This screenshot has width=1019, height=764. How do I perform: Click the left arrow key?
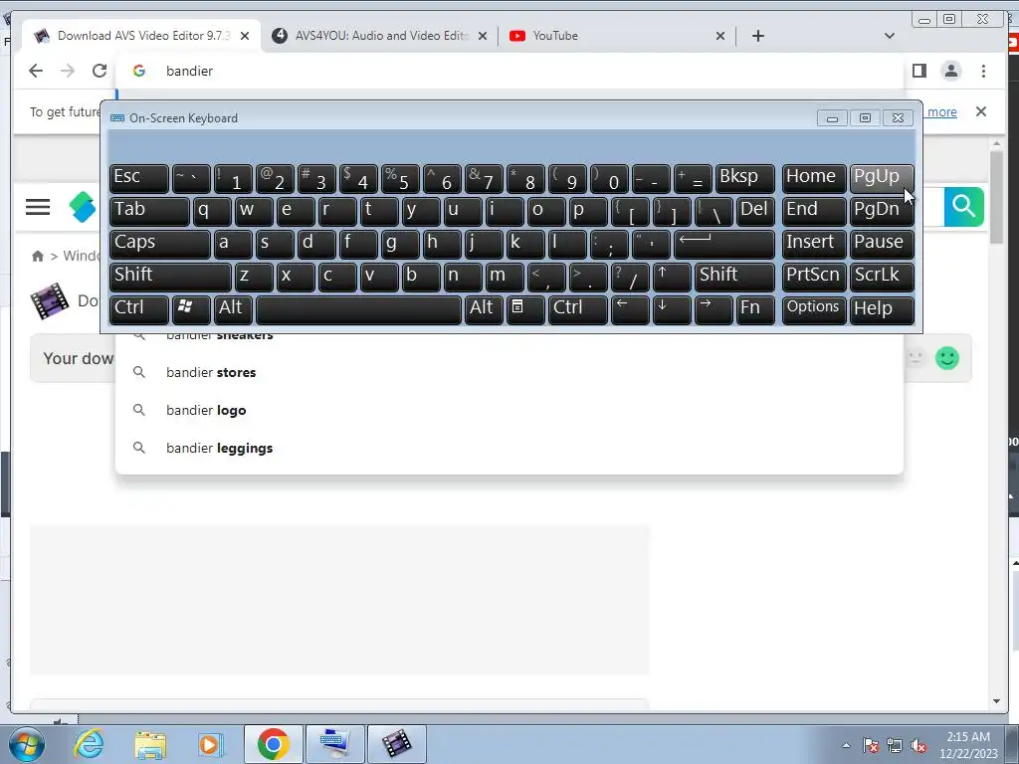coord(630,310)
